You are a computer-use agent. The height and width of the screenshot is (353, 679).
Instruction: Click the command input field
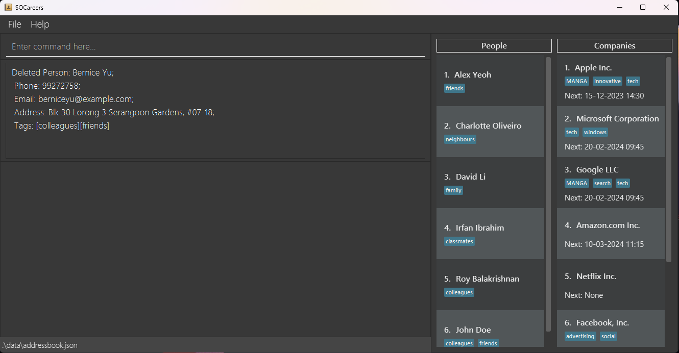point(215,46)
